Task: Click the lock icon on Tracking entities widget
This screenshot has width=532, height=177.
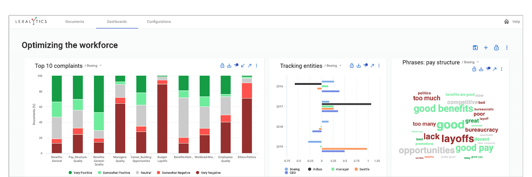Action: pos(351,66)
